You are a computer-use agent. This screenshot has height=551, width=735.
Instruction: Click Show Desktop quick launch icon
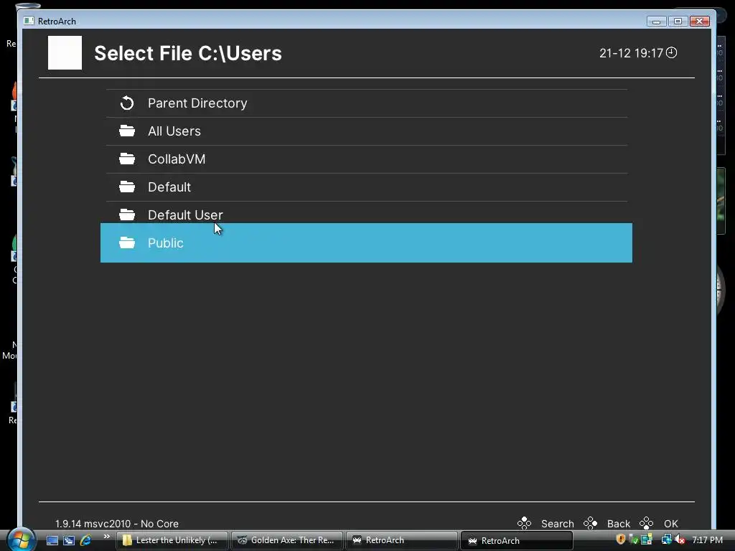point(52,540)
